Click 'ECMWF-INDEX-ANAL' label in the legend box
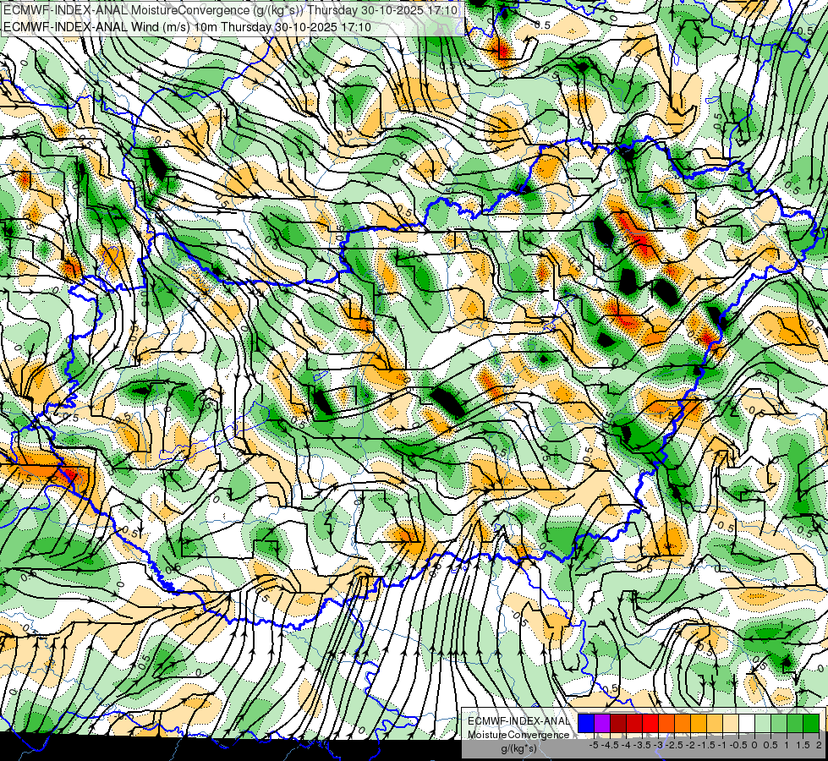Screen dimensions: 828x761 pyautogui.click(x=518, y=721)
